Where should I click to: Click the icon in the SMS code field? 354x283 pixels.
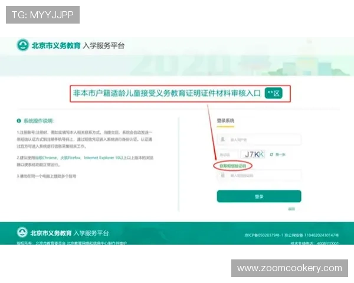coord(222,175)
